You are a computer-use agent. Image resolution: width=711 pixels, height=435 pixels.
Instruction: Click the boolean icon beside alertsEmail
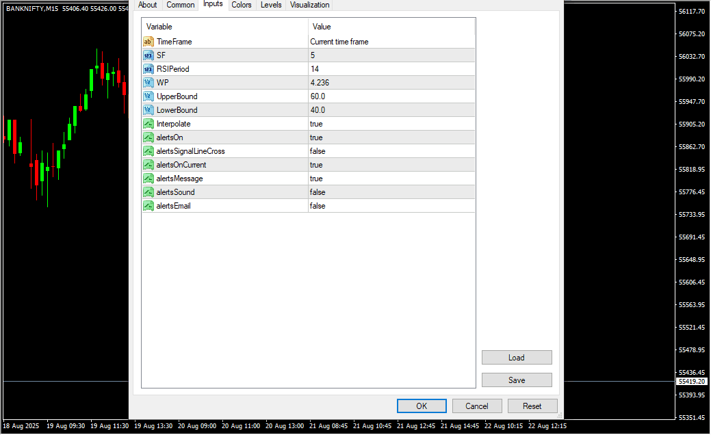click(148, 206)
